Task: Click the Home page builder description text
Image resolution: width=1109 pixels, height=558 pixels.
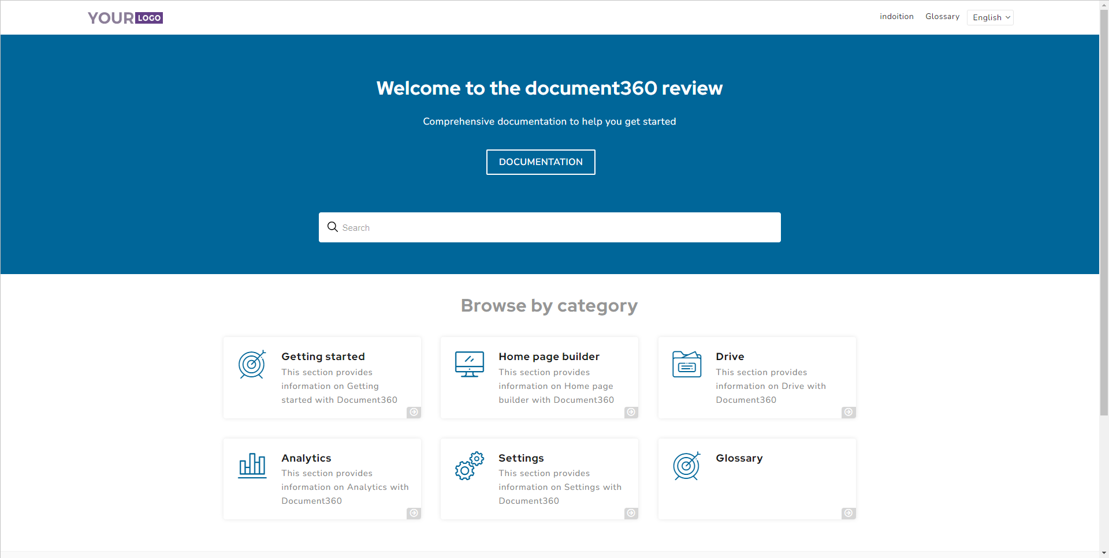Action: click(x=556, y=386)
